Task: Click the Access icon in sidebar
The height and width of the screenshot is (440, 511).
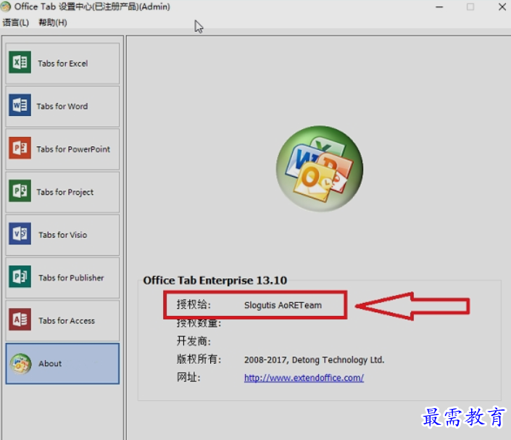Action: click(x=20, y=320)
